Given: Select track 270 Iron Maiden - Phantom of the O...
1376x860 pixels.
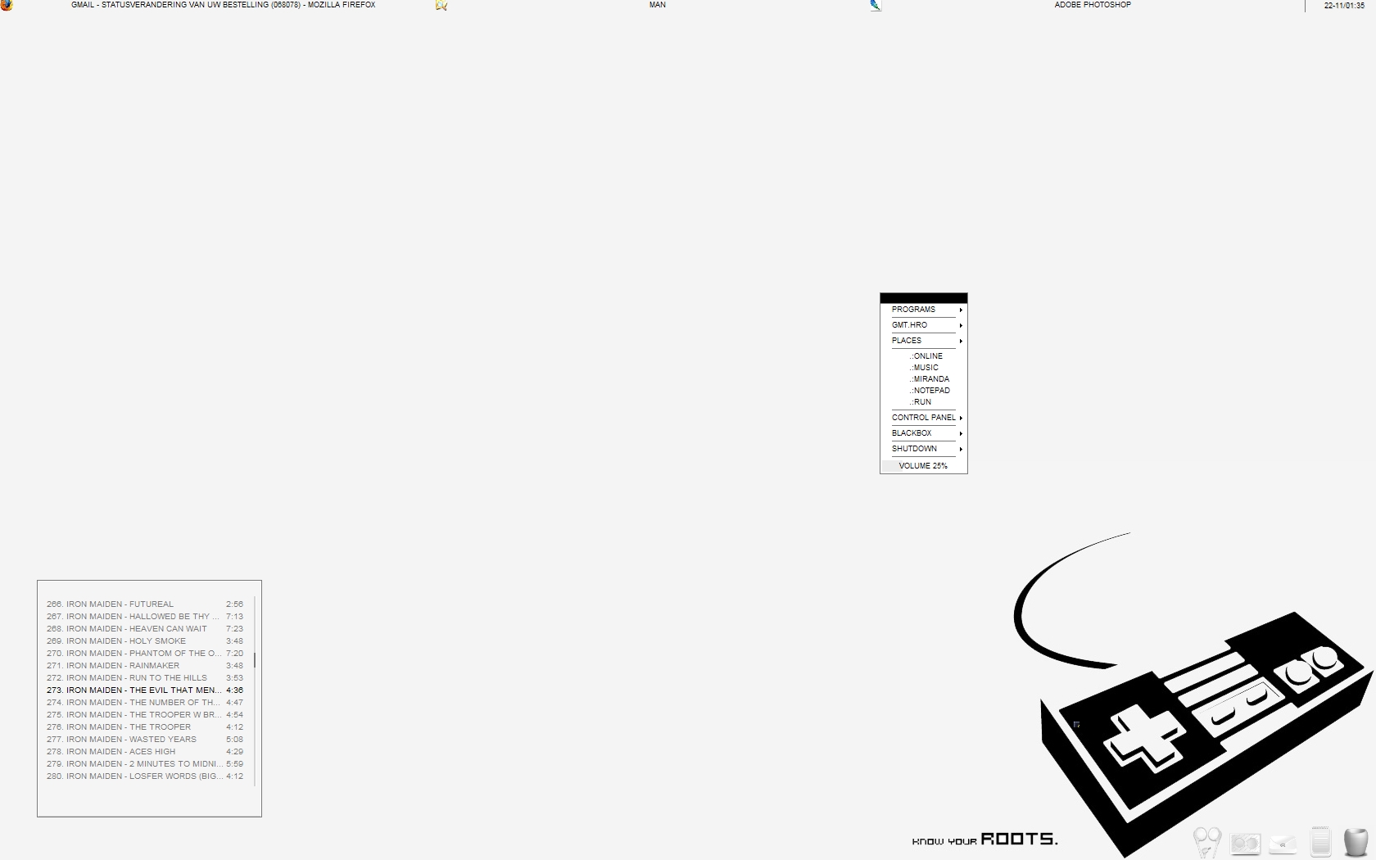Looking at the screenshot, I should pos(145,654).
